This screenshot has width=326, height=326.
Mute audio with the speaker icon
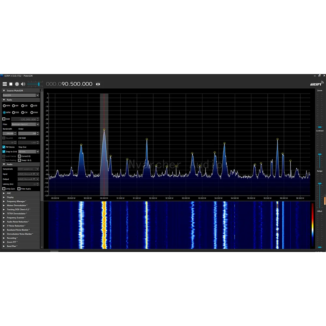(x=23, y=84)
